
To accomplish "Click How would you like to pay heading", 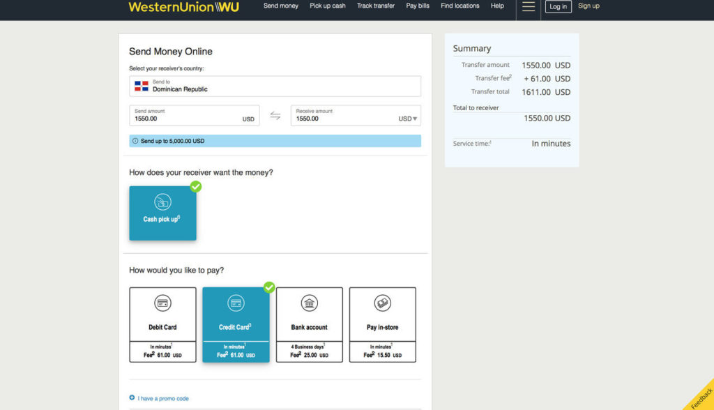I will click(176, 270).
